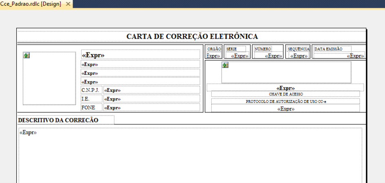Select the Expr field next to FONE
Viewport: 385px width, 183px height.
tap(152, 107)
